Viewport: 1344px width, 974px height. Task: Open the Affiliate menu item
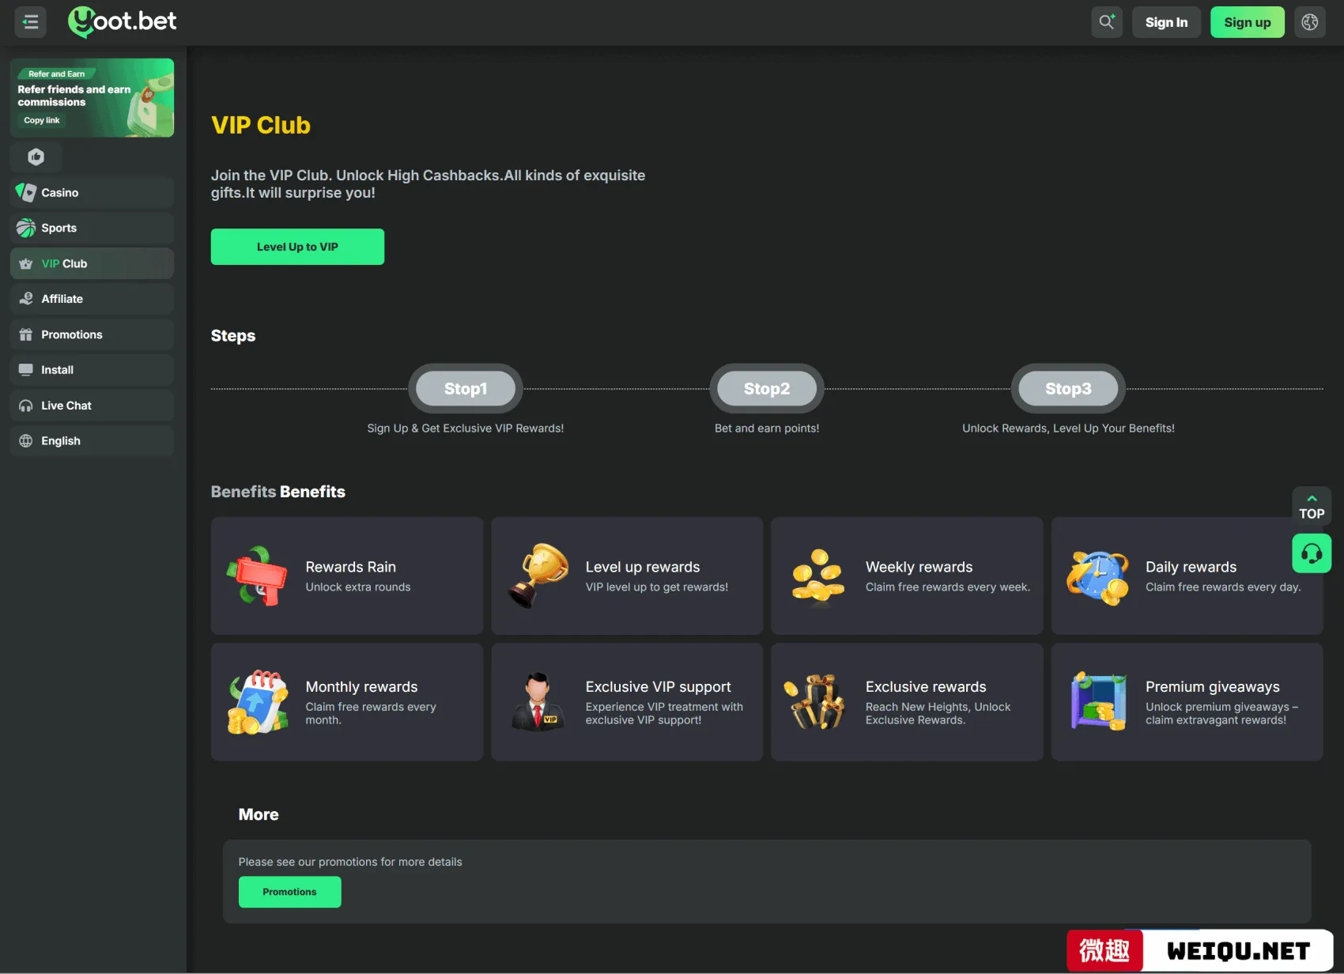click(92, 299)
